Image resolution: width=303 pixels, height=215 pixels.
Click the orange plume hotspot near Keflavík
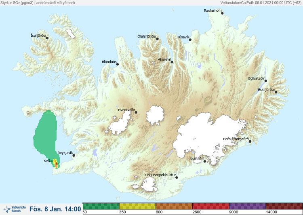tap(57, 164)
